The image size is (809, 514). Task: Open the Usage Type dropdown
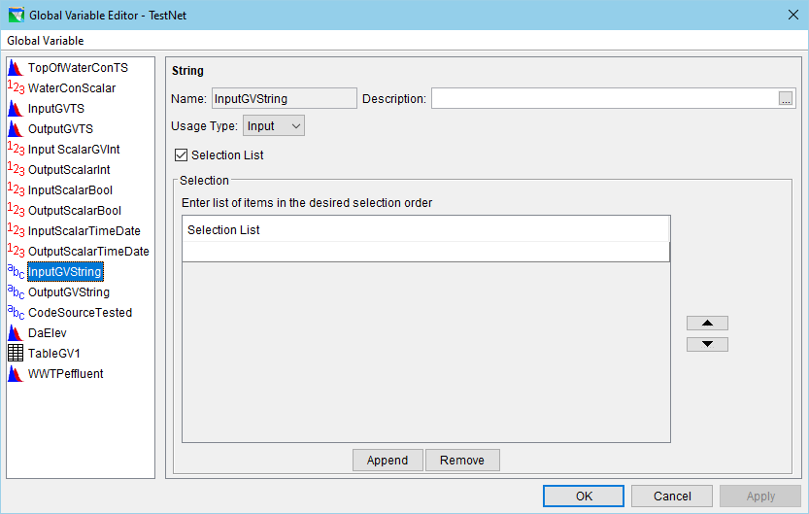[273, 125]
